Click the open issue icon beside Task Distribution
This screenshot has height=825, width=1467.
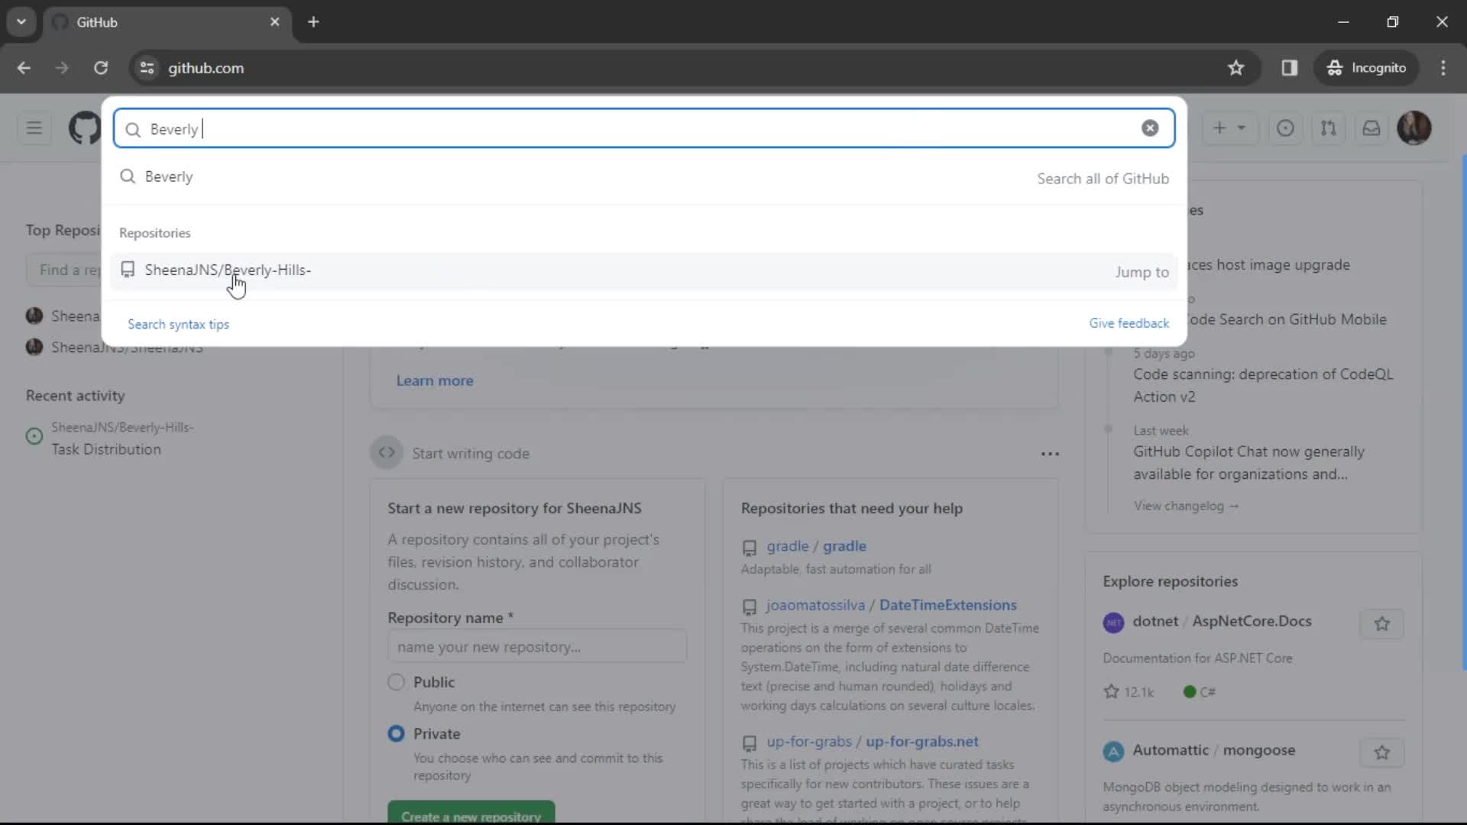click(34, 436)
